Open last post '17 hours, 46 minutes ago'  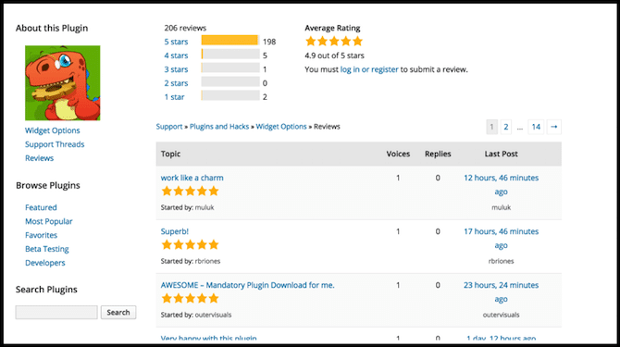(x=501, y=239)
